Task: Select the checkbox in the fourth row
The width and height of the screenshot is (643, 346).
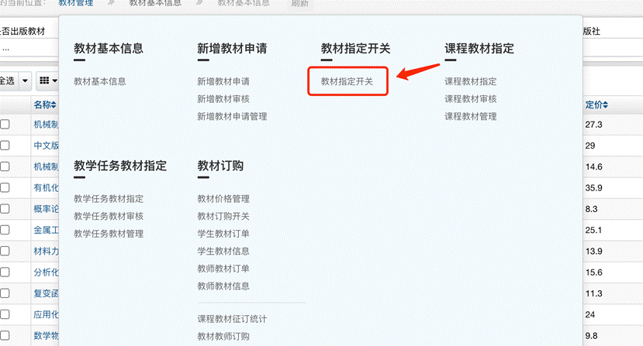Action: [5, 187]
